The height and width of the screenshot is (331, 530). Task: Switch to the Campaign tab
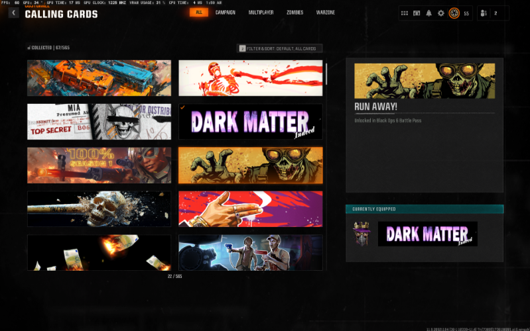225,13
